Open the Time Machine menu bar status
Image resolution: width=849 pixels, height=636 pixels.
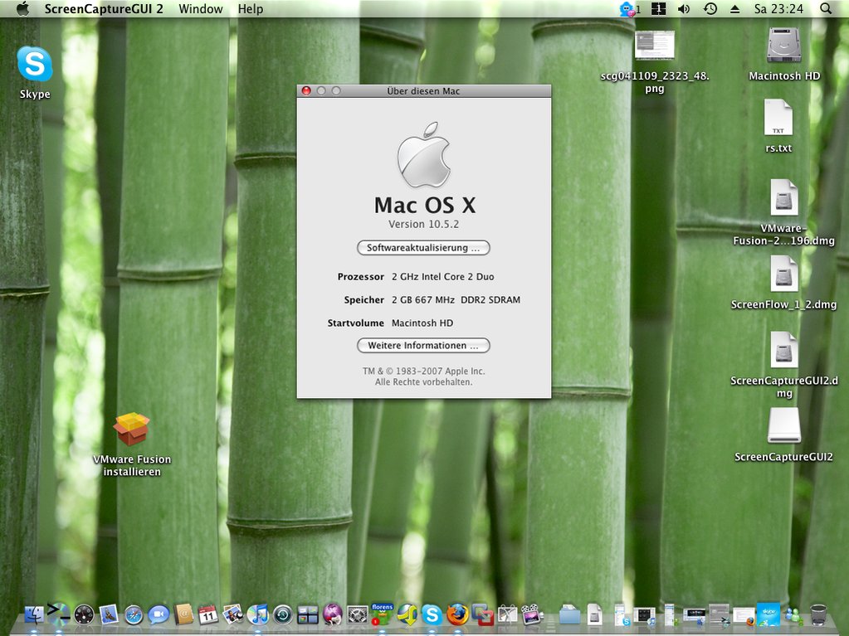(x=710, y=9)
